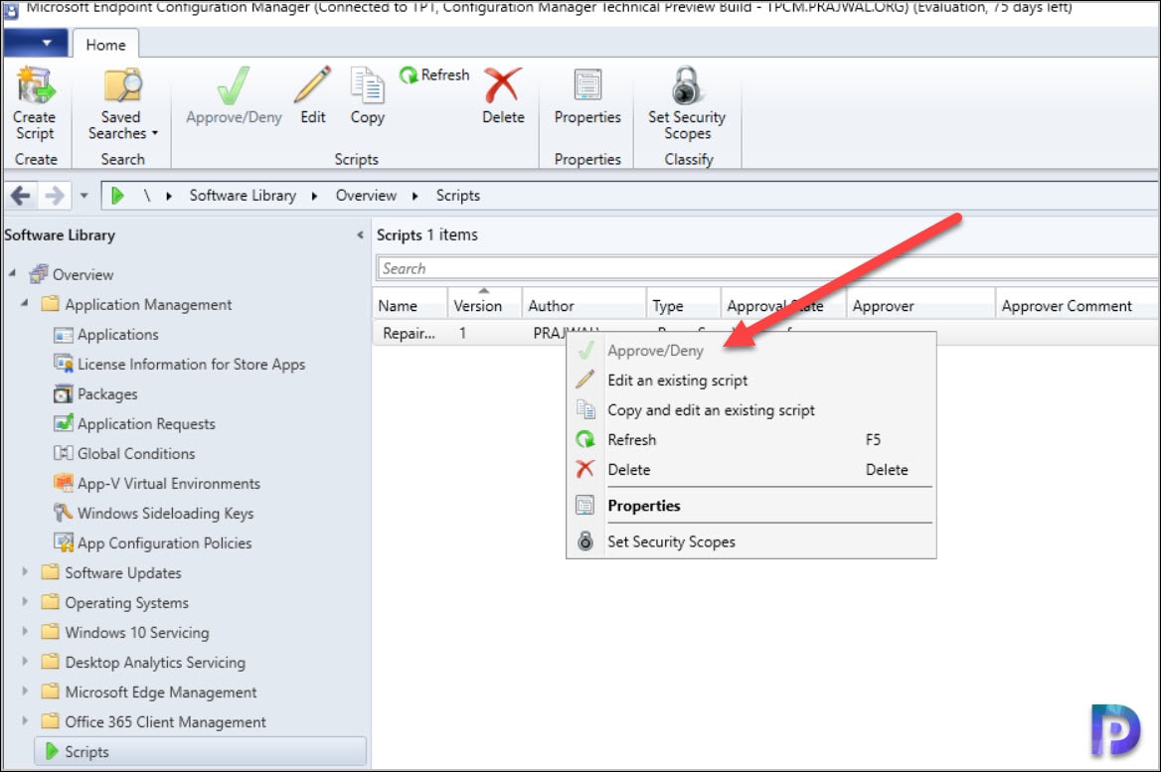
Task: Go back with the navigation arrow
Action: pyautogui.click(x=21, y=196)
